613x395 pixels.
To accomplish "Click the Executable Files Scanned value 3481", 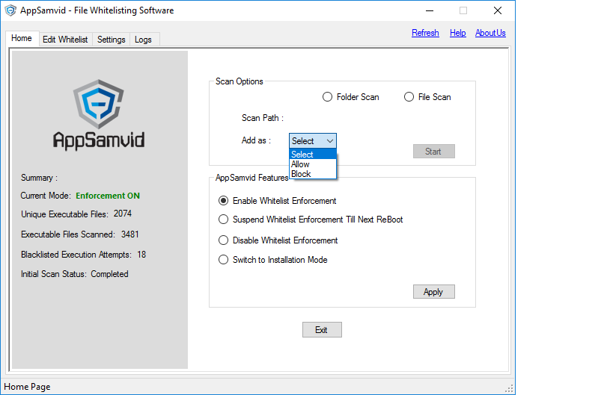I will pos(129,234).
